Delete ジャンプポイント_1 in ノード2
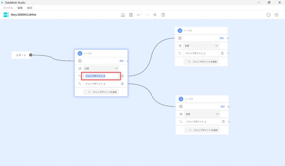The width and height of the screenshot is (285, 166). (x=222, y=53)
